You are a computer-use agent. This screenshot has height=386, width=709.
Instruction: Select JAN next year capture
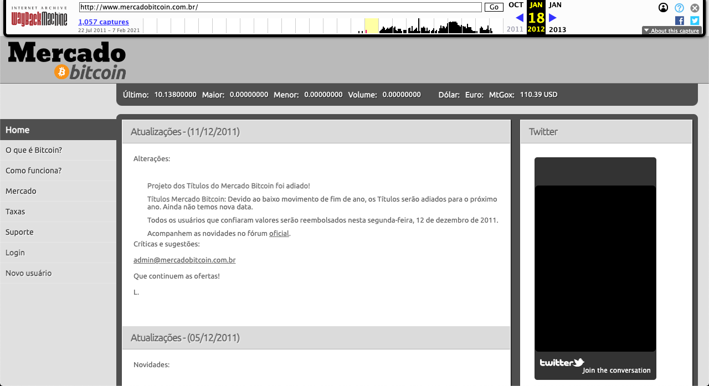(555, 5)
